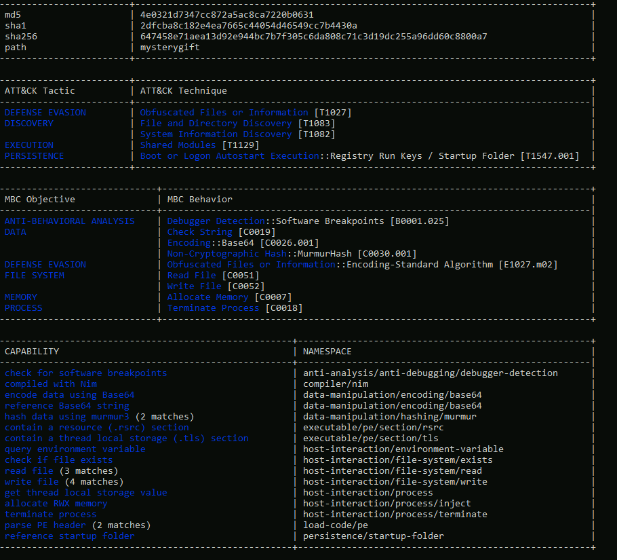Click the persistence/startup-folder namespace
The height and width of the screenshot is (560, 617).
tap(373, 536)
